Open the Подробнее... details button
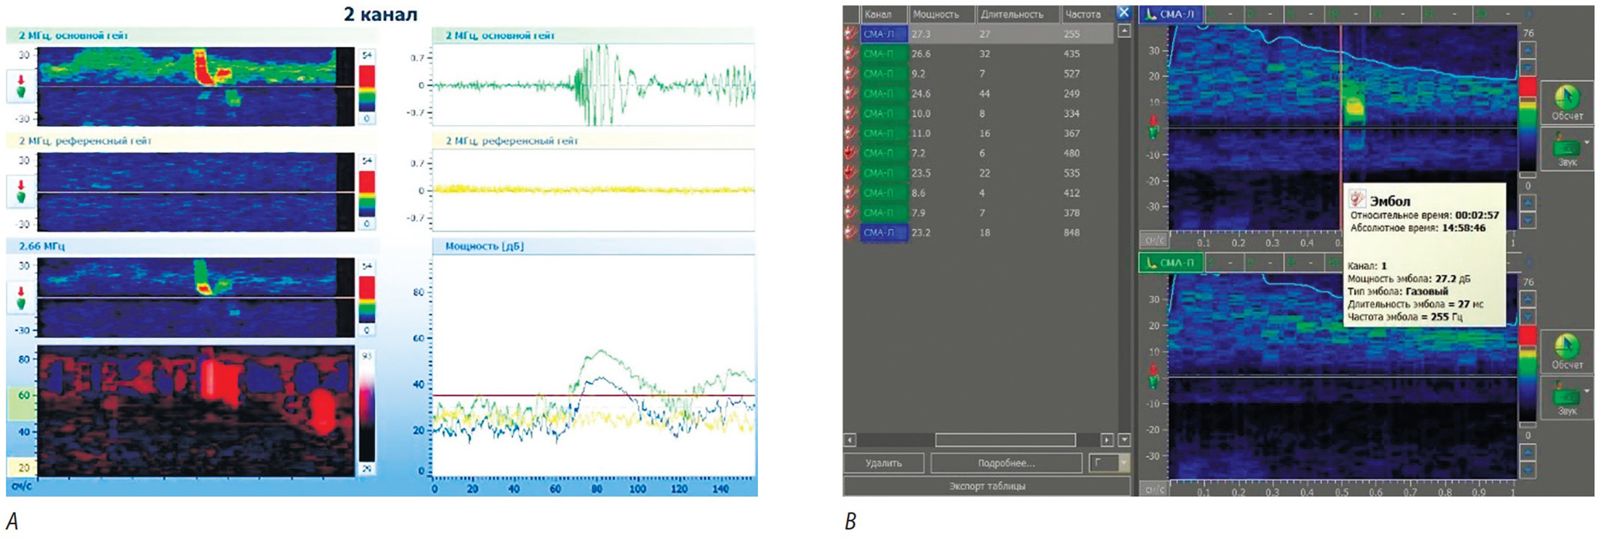The width and height of the screenshot is (1605, 543). pos(1006,463)
